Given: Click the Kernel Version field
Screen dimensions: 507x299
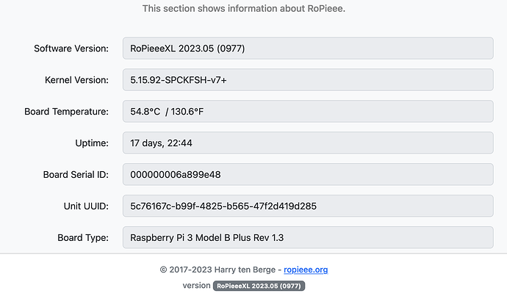Looking at the screenshot, I should tap(307, 80).
